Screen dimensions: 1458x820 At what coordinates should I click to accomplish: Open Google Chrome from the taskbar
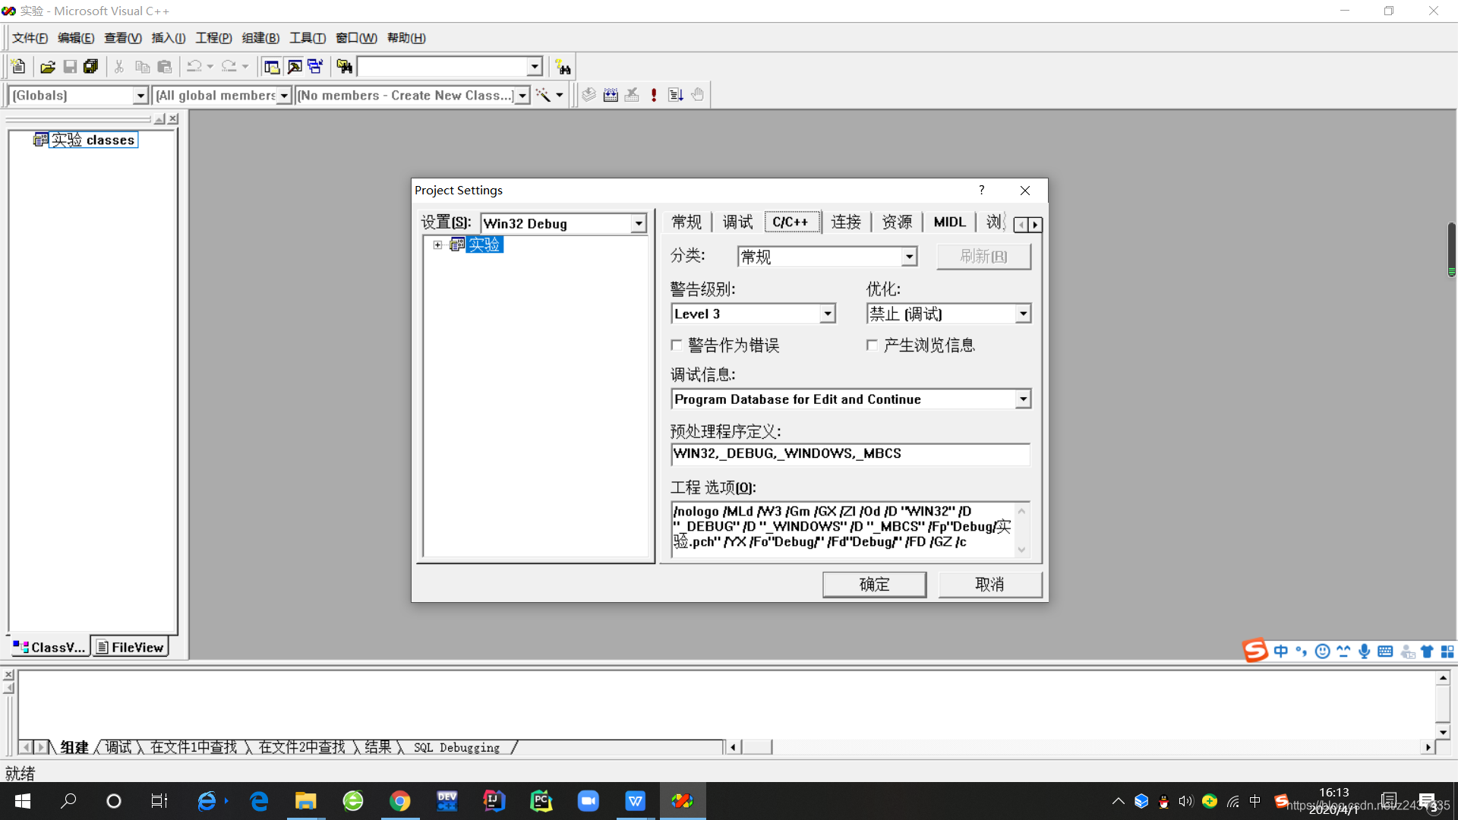pyautogui.click(x=400, y=801)
